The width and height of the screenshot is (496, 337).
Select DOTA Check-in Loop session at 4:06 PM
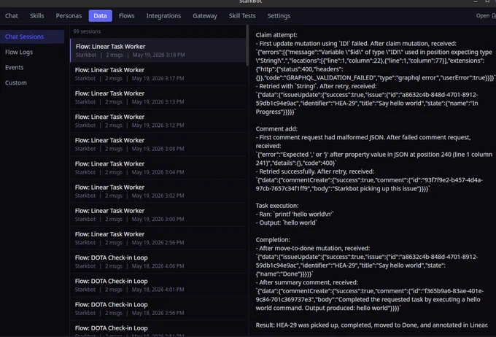158,261
